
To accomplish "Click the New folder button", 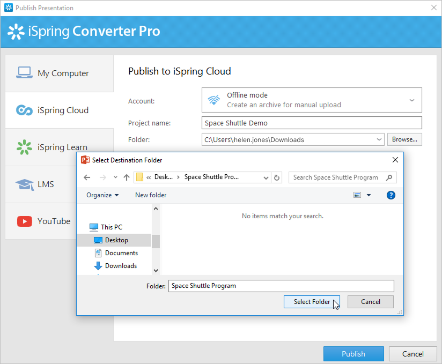I will (x=151, y=195).
